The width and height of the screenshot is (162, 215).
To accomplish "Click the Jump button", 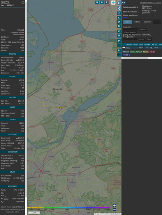I will point(142,39).
